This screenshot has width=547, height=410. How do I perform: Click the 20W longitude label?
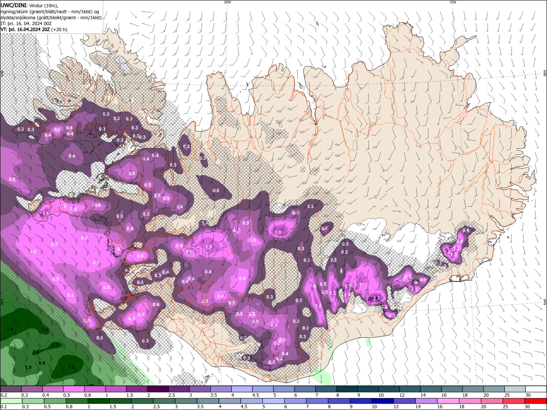click(x=227, y=2)
